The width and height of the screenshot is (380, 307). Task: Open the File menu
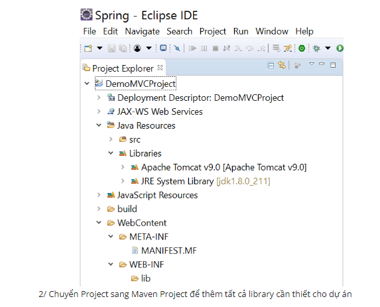click(x=90, y=31)
